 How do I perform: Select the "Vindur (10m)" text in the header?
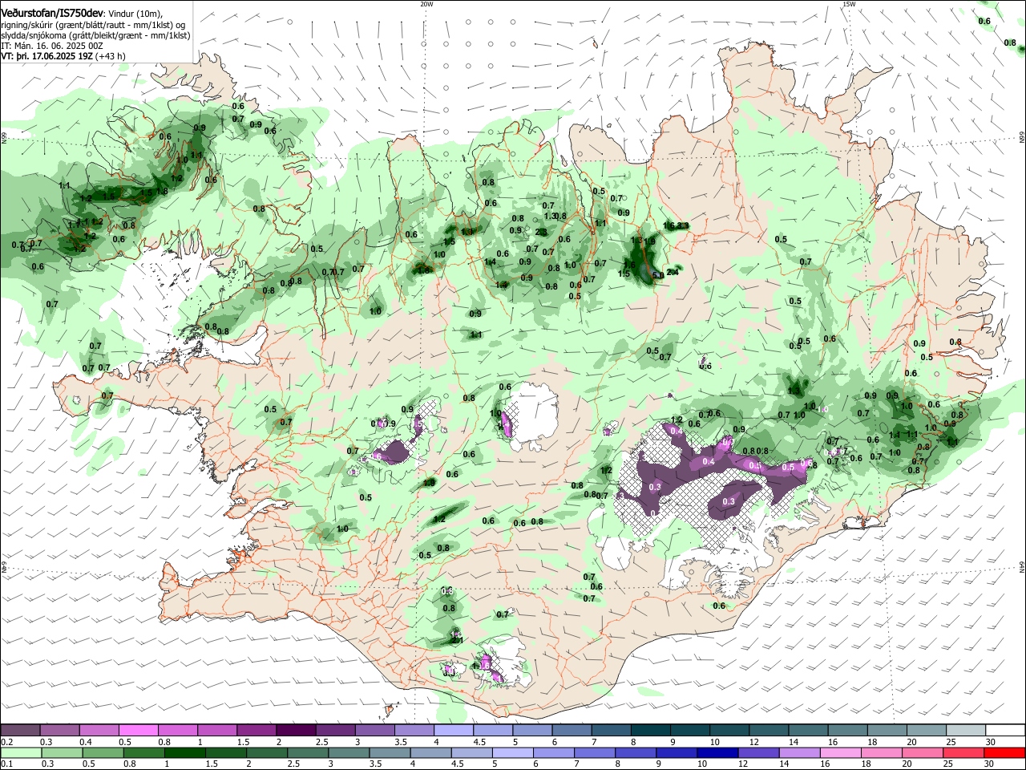135,14
